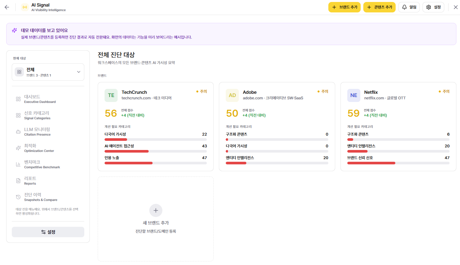Image resolution: width=460 pixels, height=265 pixels.
Task: Go back using the left arrow icon
Action: (7, 7)
